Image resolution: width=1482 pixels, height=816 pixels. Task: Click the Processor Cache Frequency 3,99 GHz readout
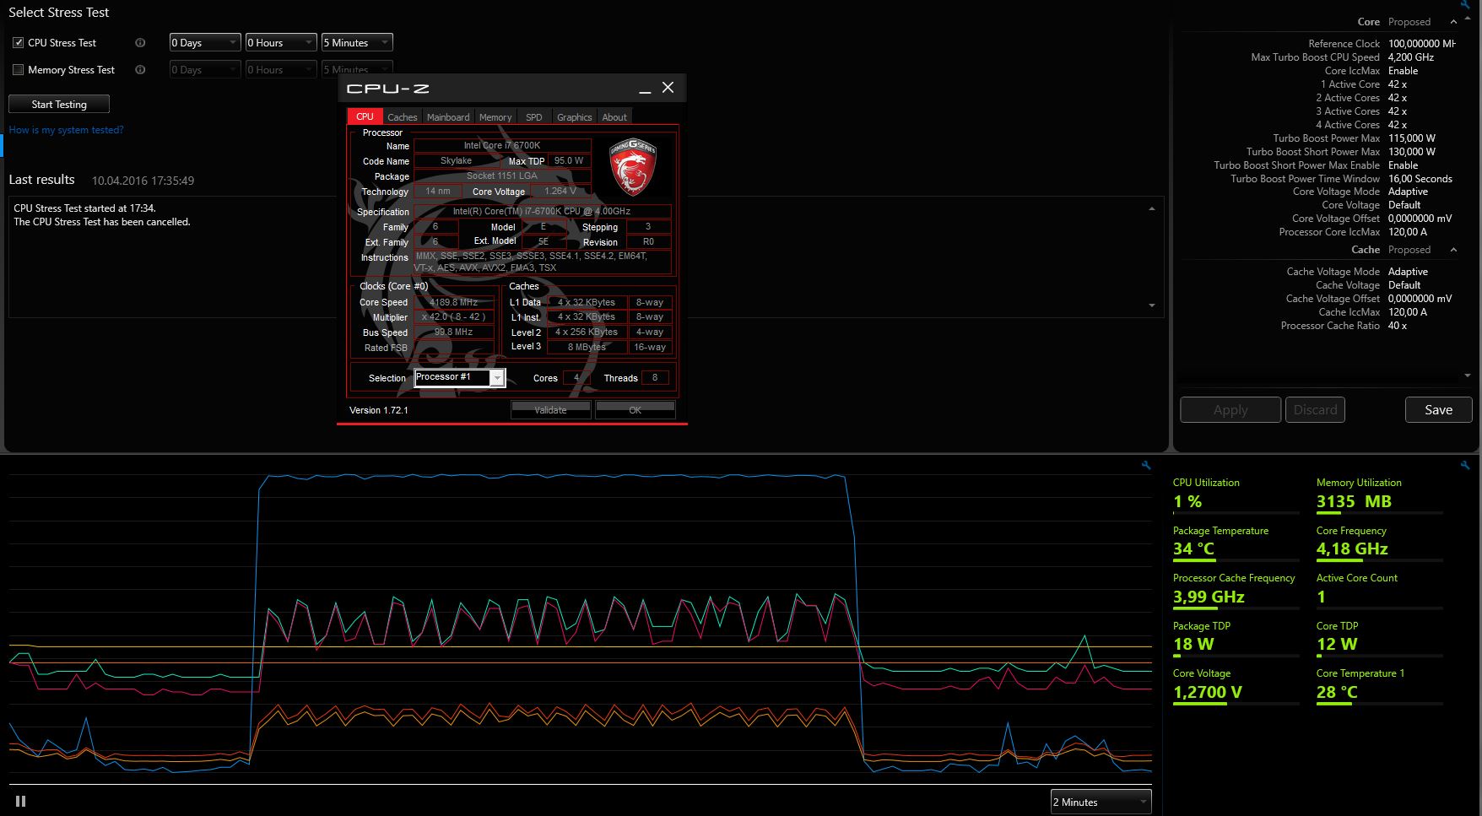click(1236, 589)
